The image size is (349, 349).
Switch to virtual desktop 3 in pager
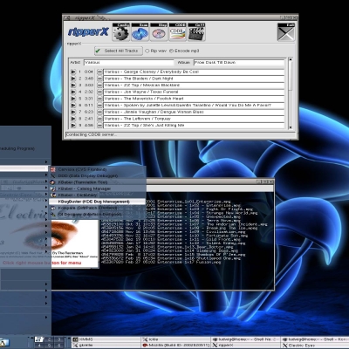pyautogui.click(x=58, y=339)
